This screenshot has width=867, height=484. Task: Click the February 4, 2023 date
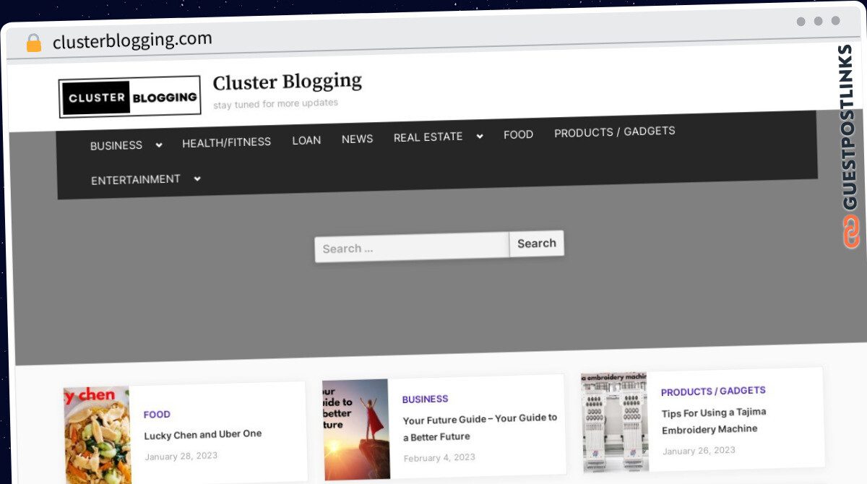[439, 458]
